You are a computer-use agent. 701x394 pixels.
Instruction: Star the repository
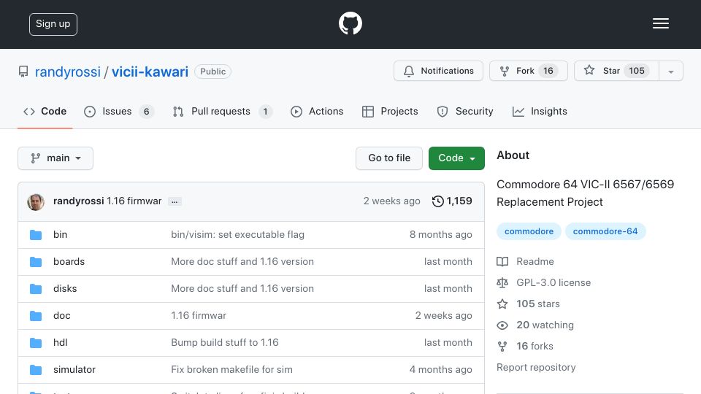click(616, 71)
